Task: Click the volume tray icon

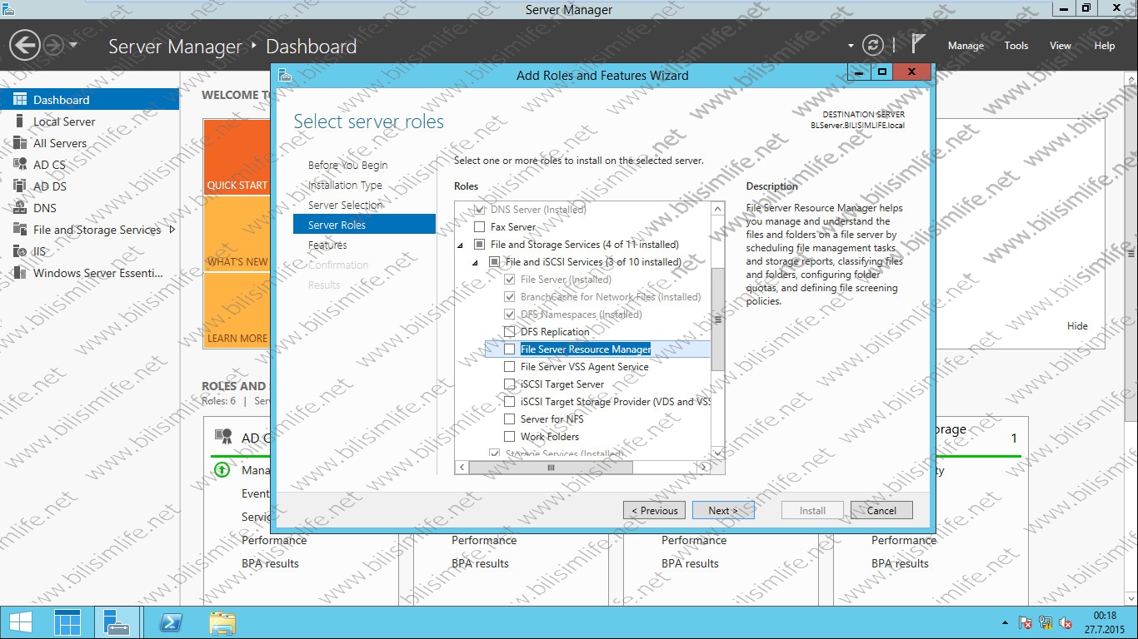Action: pyautogui.click(x=1066, y=622)
